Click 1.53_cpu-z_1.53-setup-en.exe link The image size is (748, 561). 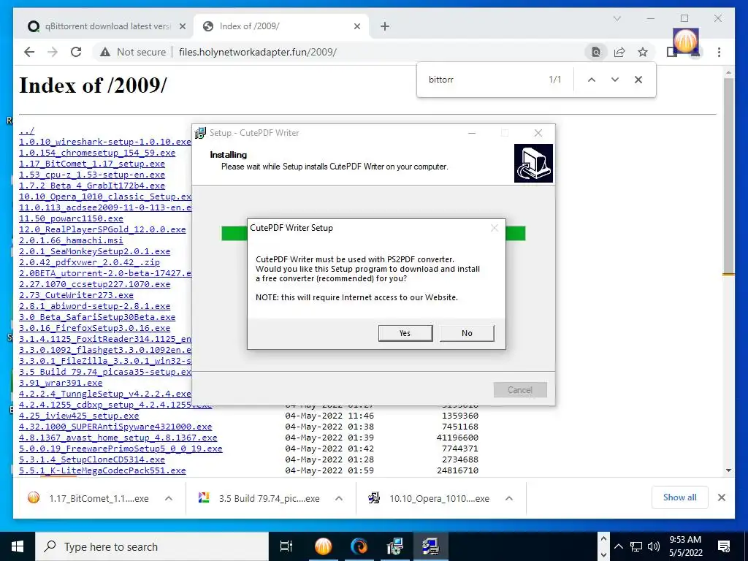click(x=92, y=175)
